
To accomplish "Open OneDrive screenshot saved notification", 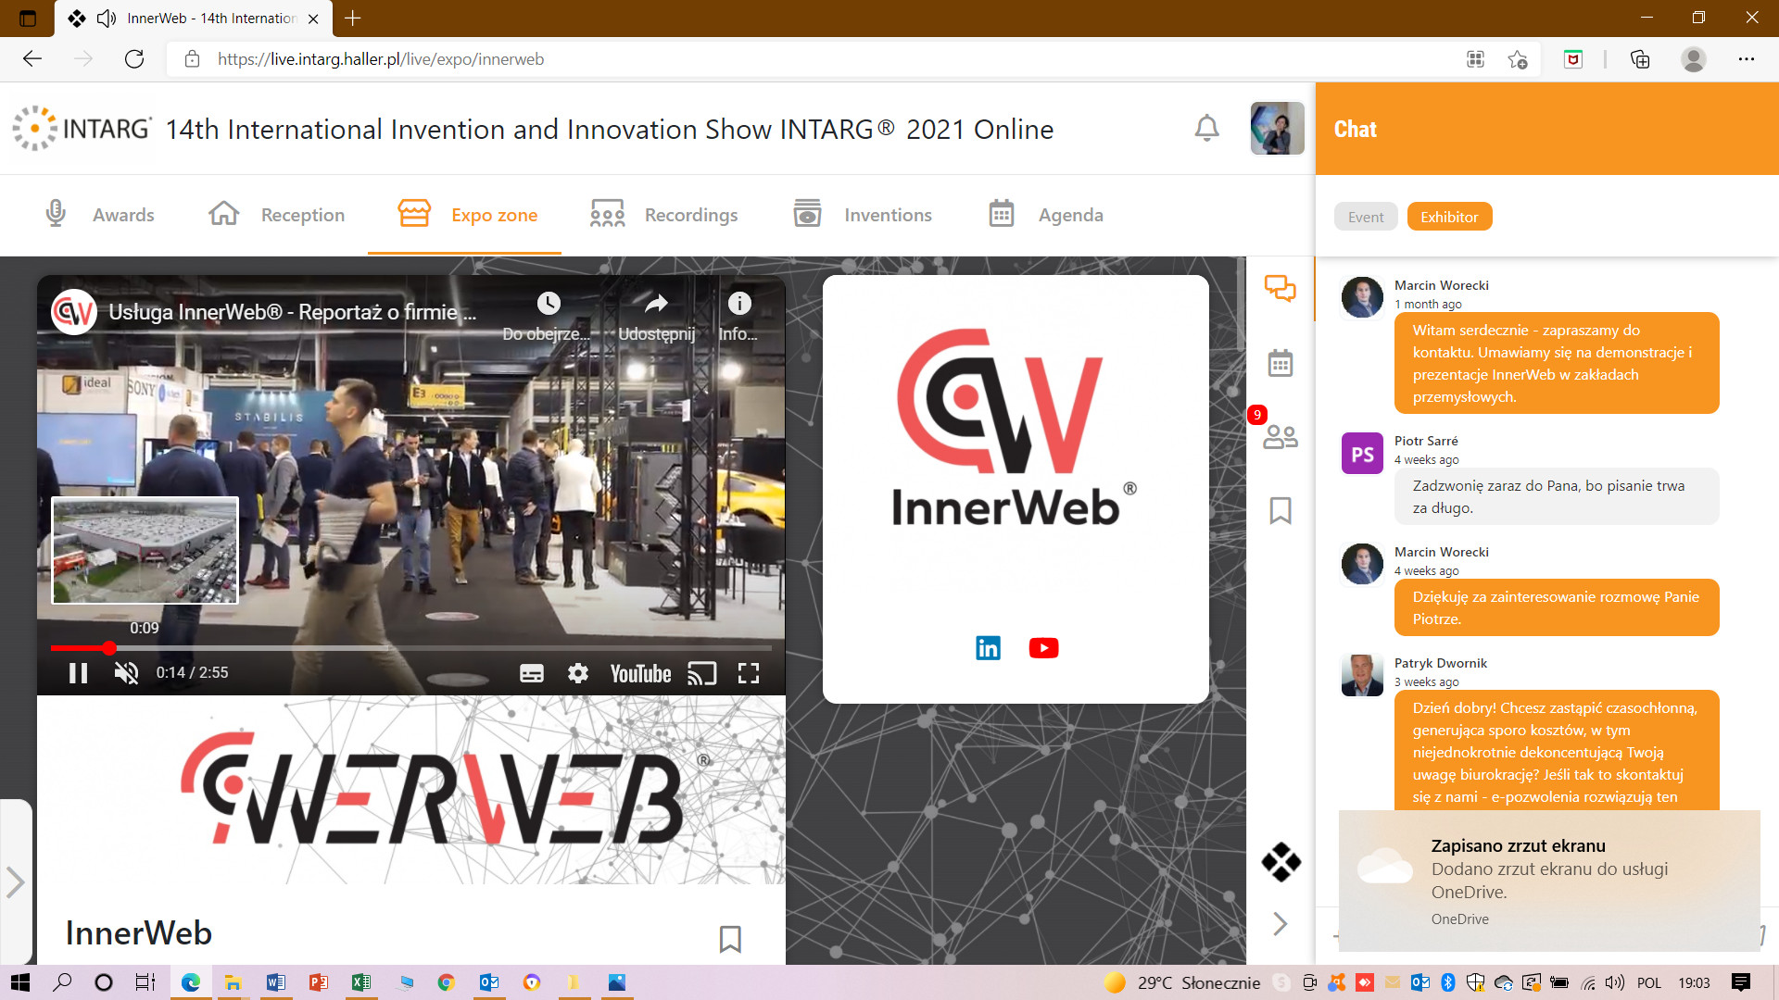I will (x=1549, y=881).
